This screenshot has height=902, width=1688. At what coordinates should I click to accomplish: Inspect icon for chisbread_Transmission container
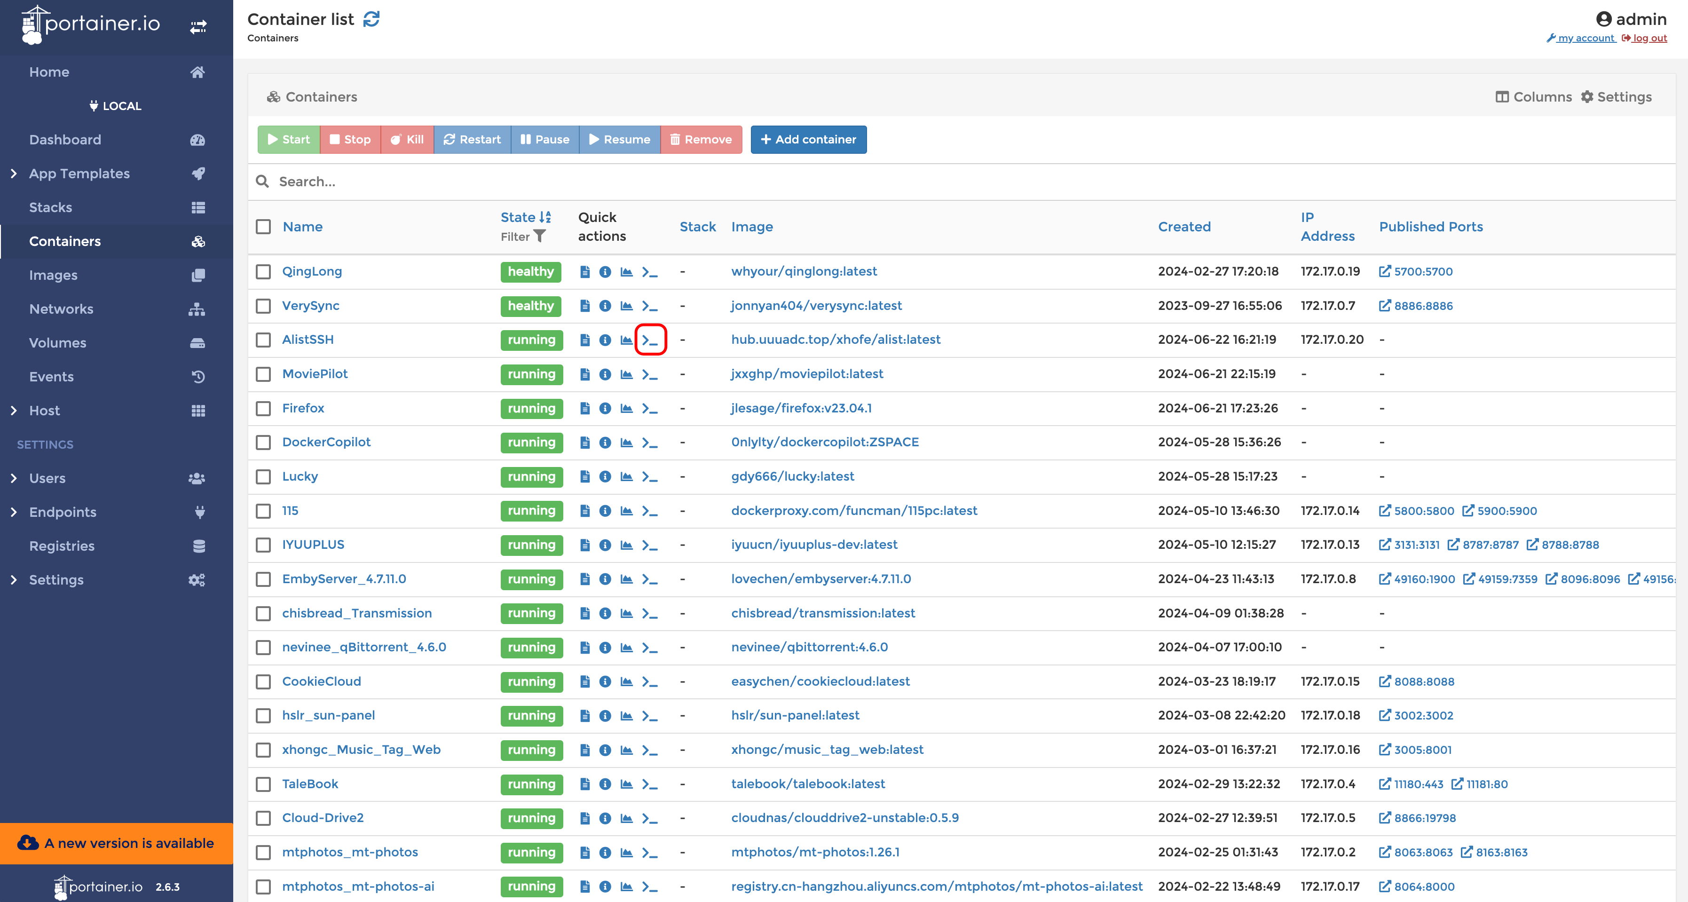(605, 613)
